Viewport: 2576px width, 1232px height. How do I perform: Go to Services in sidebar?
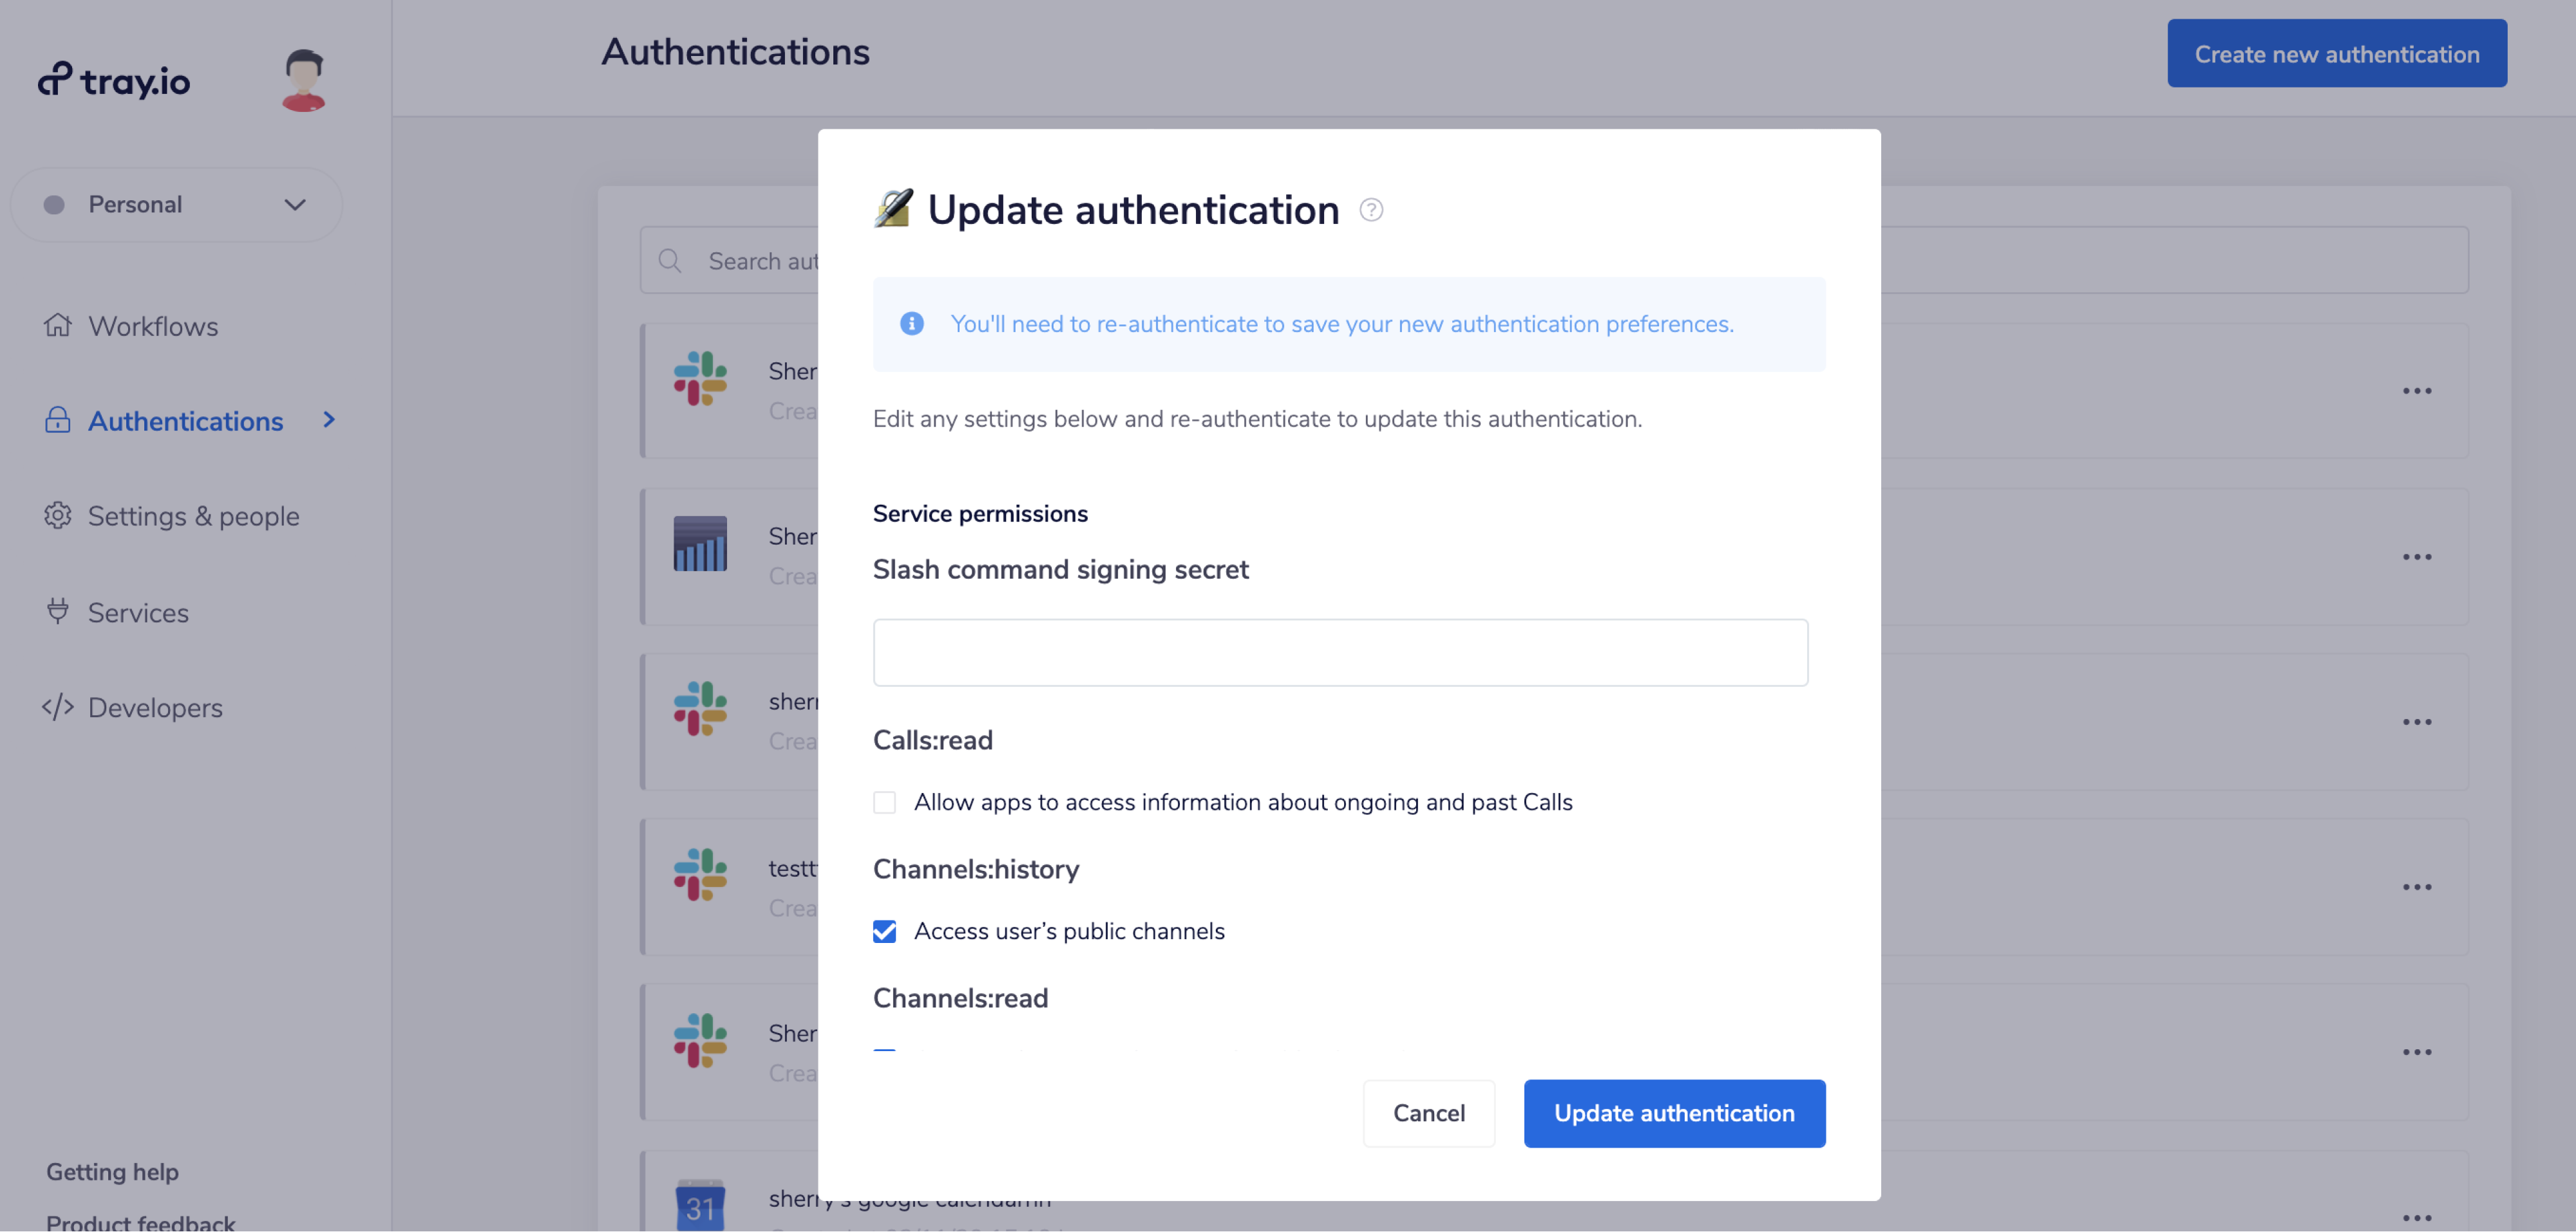138,613
